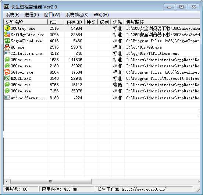The height and width of the screenshot is (195, 203).
Task: Click the 360tray.exe shield icon
Action: (7, 28)
